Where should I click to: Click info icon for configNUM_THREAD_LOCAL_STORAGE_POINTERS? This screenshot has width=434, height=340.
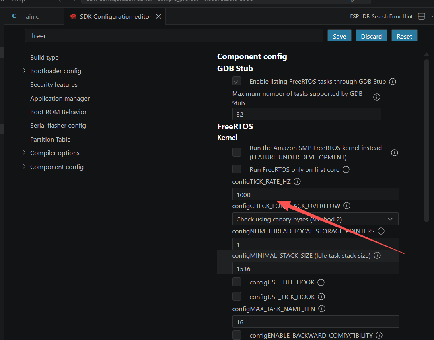(381, 231)
